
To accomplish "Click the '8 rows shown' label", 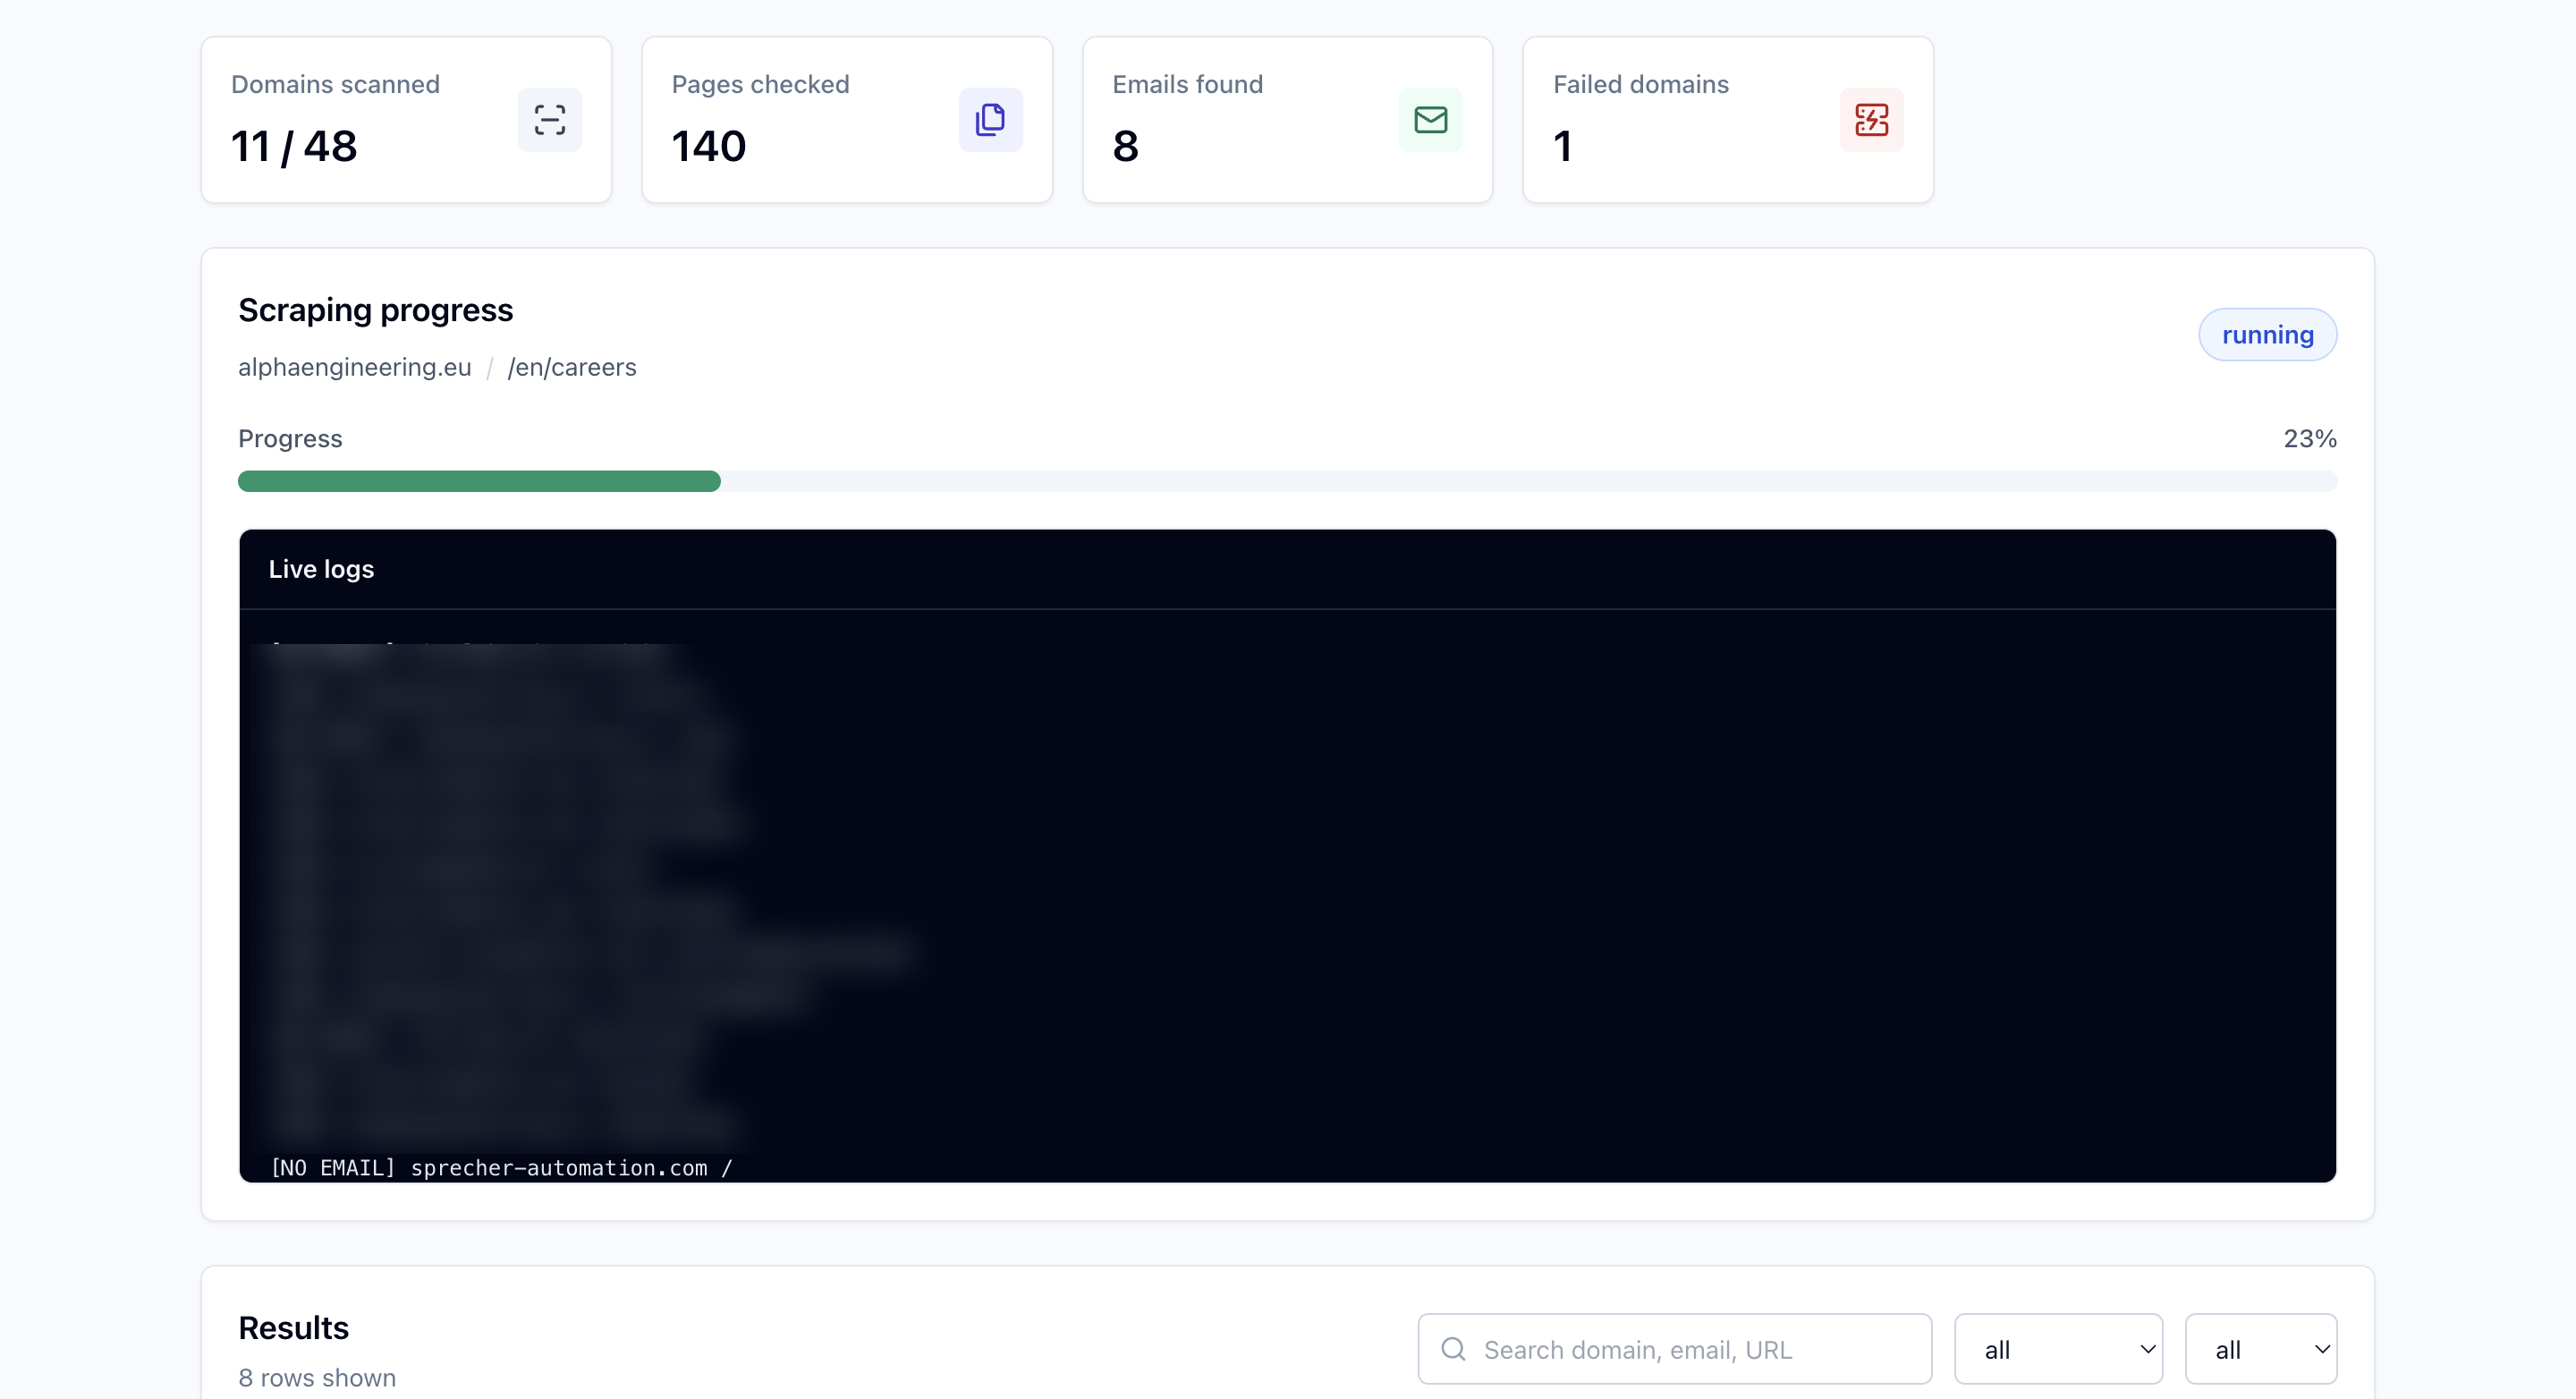I will pyautogui.click(x=317, y=1377).
